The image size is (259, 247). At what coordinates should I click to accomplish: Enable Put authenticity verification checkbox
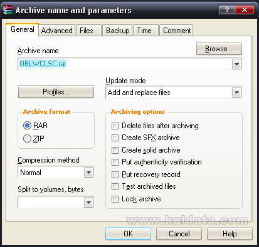tap(115, 162)
